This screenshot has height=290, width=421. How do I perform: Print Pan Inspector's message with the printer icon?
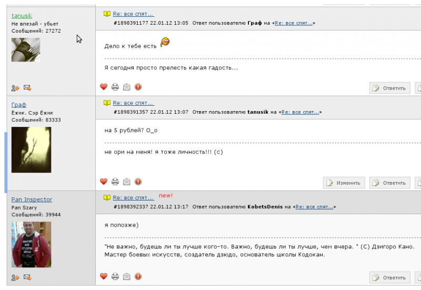pyautogui.click(x=115, y=276)
